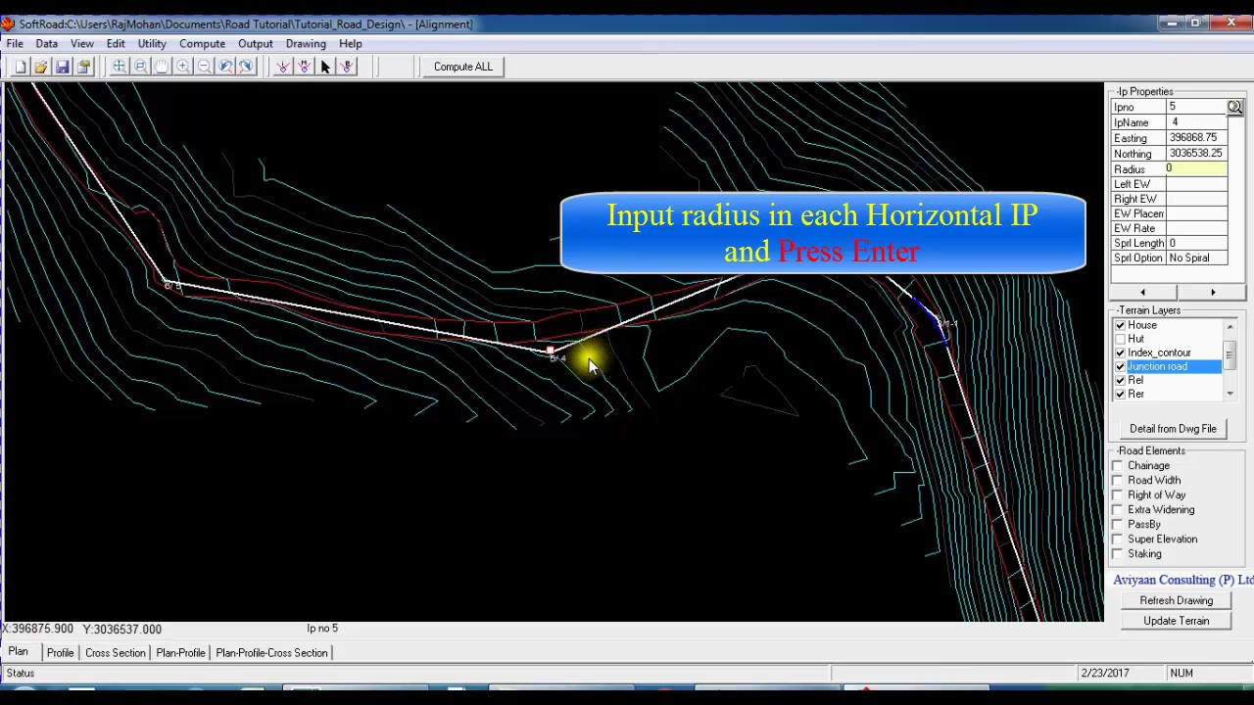Image resolution: width=1254 pixels, height=705 pixels.
Task: Switch to the Plan-Profile tab
Action: [x=181, y=652]
